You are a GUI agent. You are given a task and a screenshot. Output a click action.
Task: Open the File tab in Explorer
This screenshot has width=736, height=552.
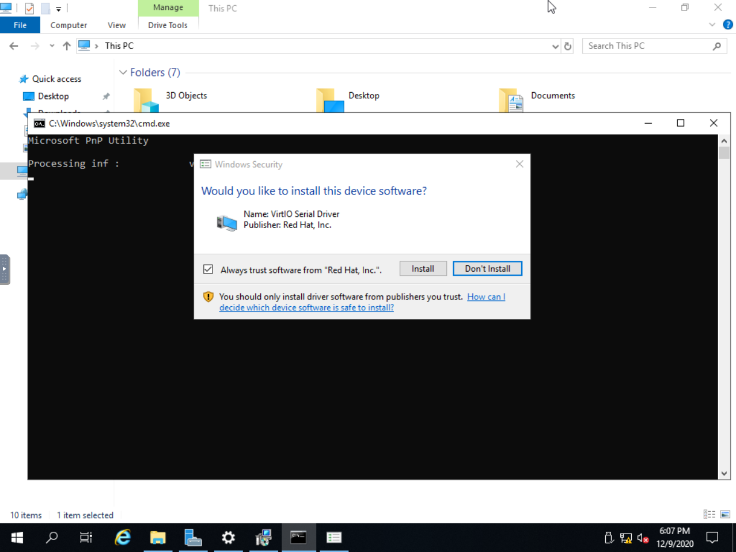click(x=20, y=25)
